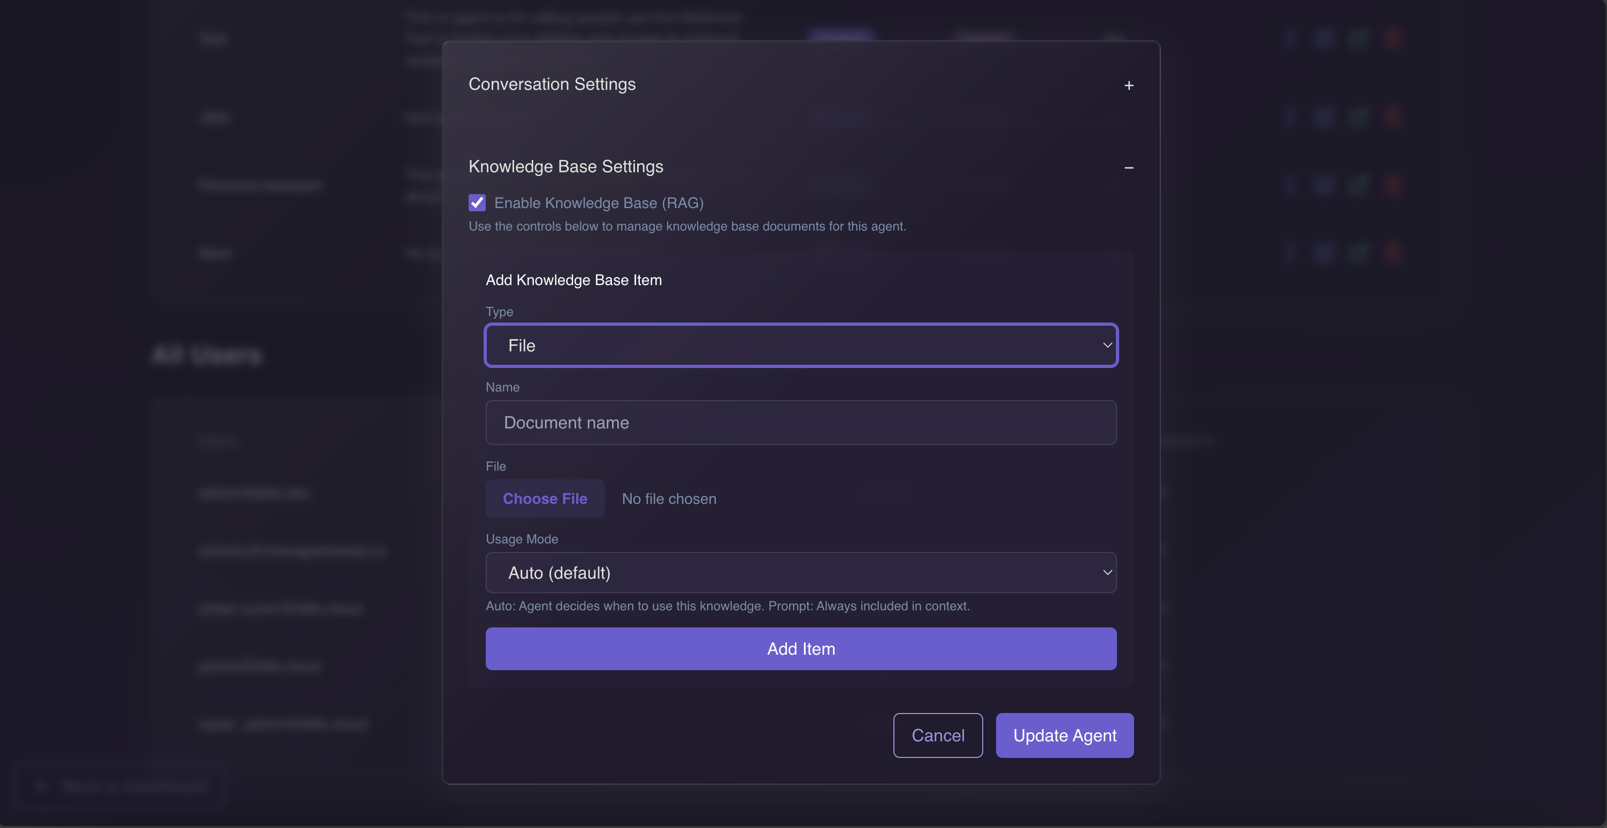Image resolution: width=1607 pixels, height=828 pixels.
Task: Collapse Knowledge Base Settings with the minus icon
Action: 1129,168
